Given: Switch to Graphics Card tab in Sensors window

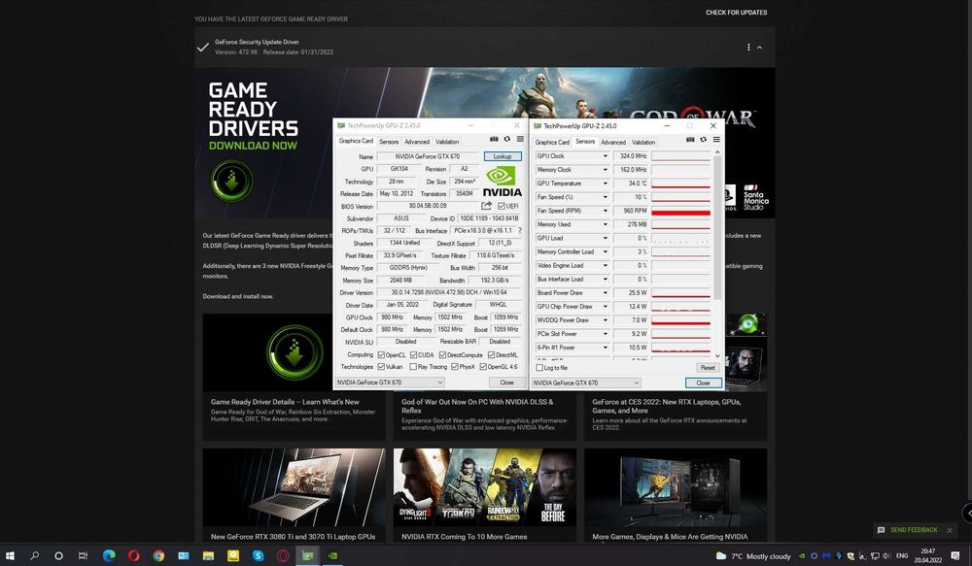Looking at the screenshot, I should tap(552, 142).
